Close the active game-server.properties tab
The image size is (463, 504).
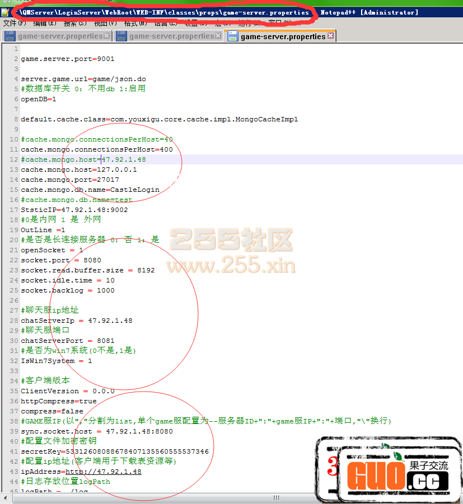coord(329,35)
